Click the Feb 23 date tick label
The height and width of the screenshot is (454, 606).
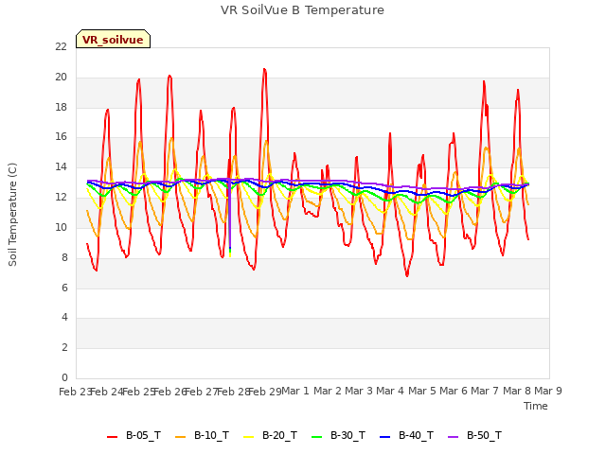click(x=75, y=392)
